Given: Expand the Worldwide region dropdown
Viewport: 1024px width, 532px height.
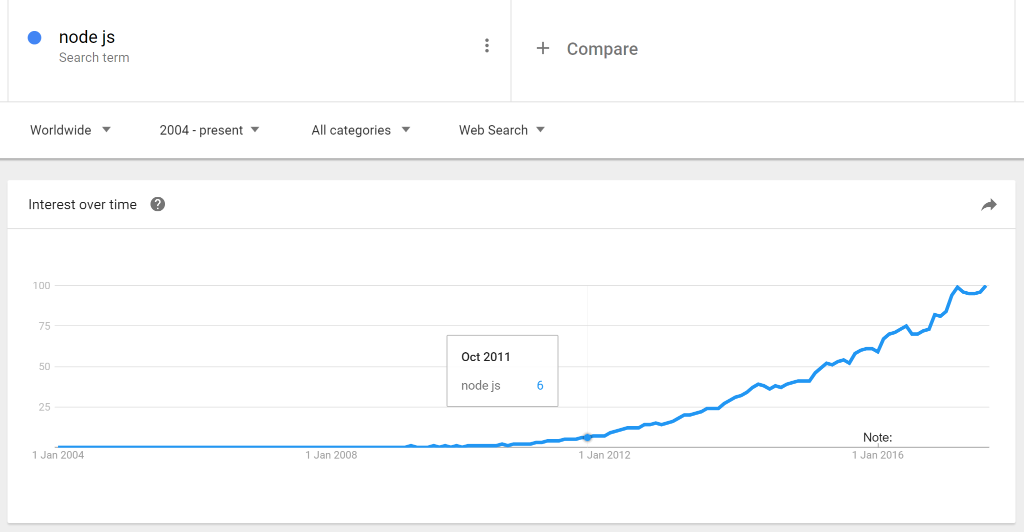Looking at the screenshot, I should point(70,130).
